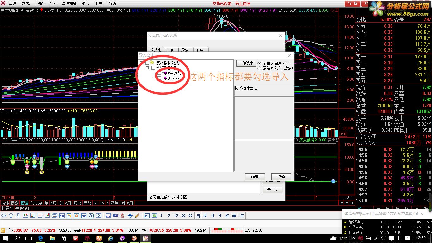Open the Microsoft Store taskbar icon
Screen dimensions: 432x243
64,238
